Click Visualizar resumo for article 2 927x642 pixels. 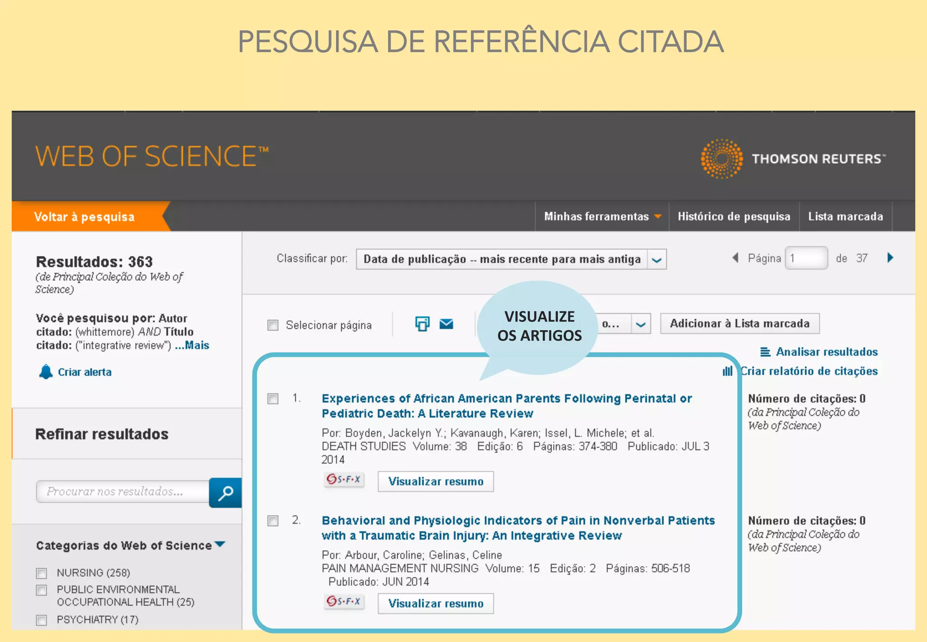point(435,604)
